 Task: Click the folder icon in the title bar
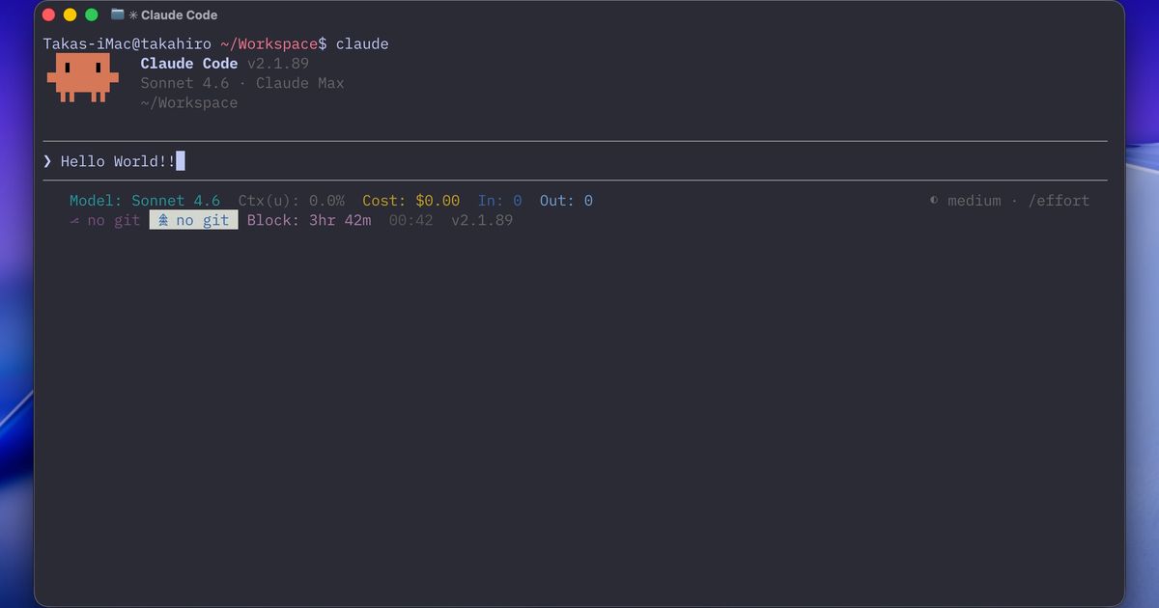tap(118, 14)
